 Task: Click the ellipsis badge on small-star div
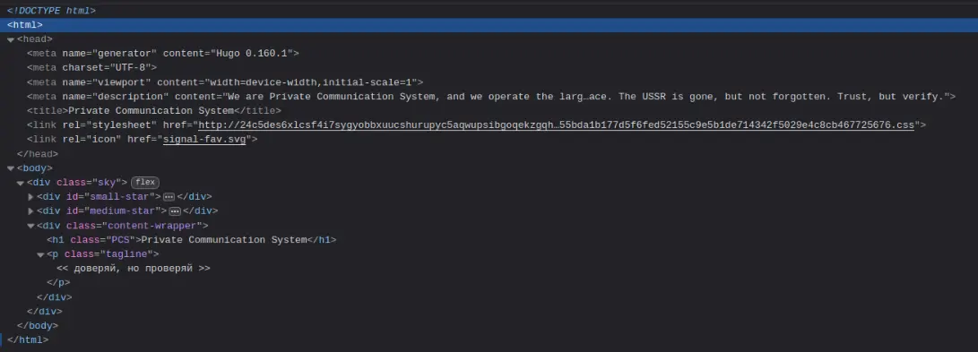tap(169, 197)
